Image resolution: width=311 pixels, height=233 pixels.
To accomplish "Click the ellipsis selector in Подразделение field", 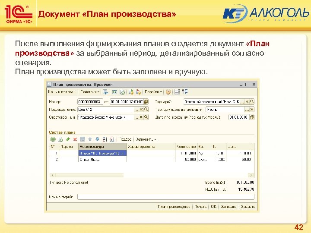I will click(x=136, y=109).
